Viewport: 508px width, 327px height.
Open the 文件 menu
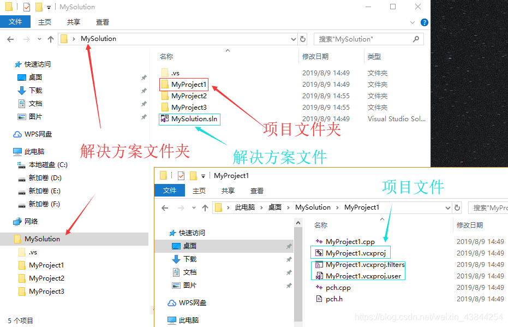pos(15,21)
